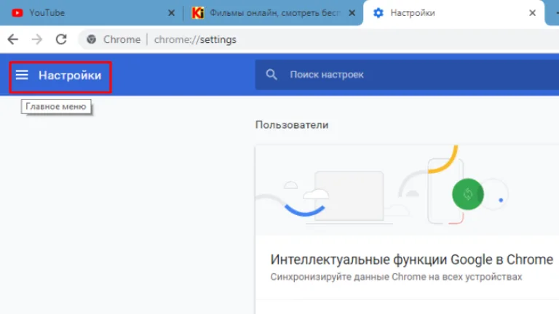Open the hamburger main menu icon
559x314 pixels.
pos(22,75)
